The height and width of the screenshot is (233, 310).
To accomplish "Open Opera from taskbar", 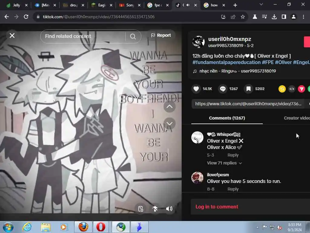I will (x=101, y=227).
